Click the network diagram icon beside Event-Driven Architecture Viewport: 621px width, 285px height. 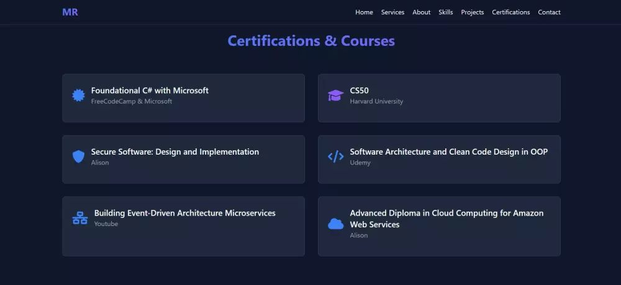click(79, 218)
